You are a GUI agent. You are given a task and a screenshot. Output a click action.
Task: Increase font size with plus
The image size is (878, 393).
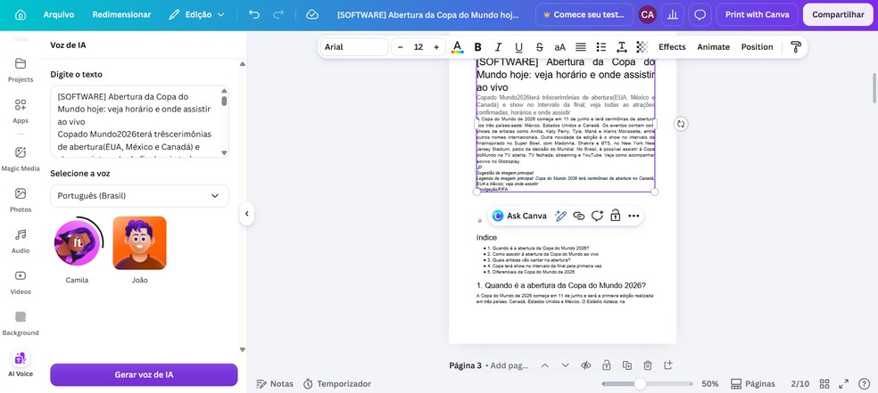coord(436,47)
